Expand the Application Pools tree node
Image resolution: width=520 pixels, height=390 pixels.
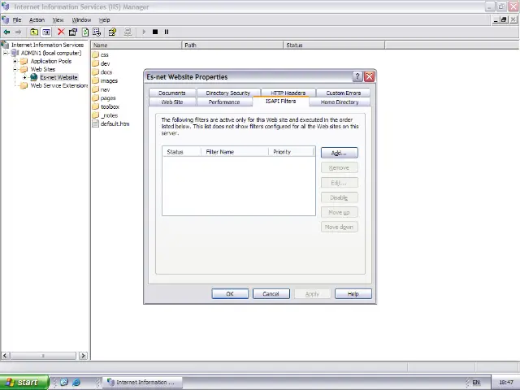[15, 61]
